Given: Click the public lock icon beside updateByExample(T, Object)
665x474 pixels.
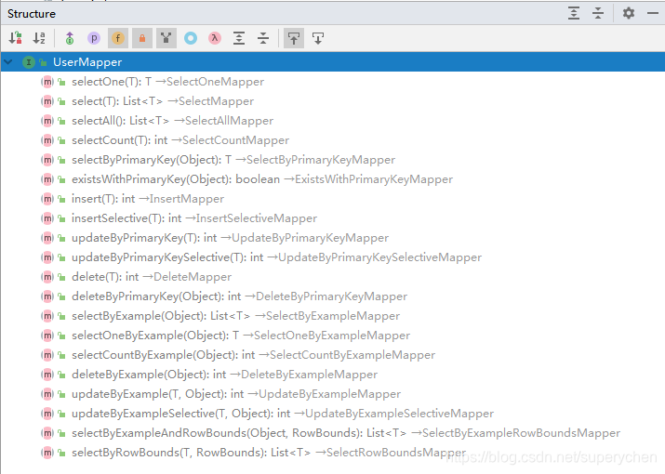Looking at the screenshot, I should [x=61, y=394].
